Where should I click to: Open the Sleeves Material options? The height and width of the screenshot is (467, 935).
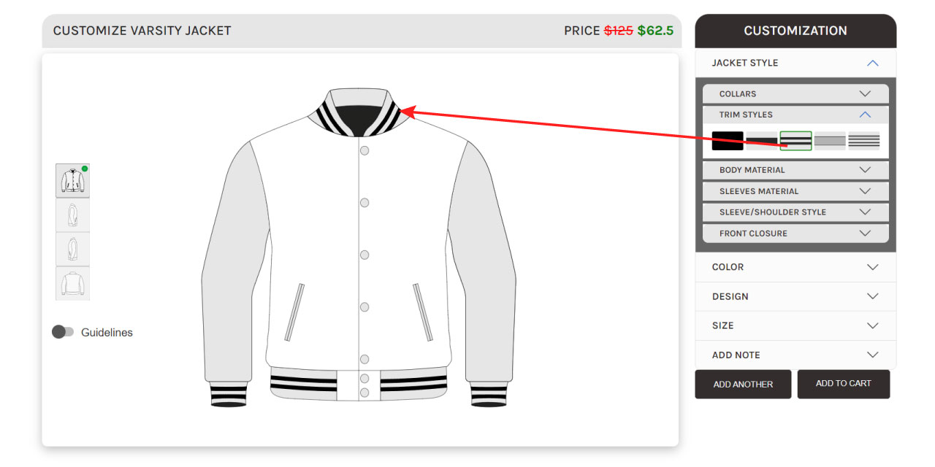[795, 191]
